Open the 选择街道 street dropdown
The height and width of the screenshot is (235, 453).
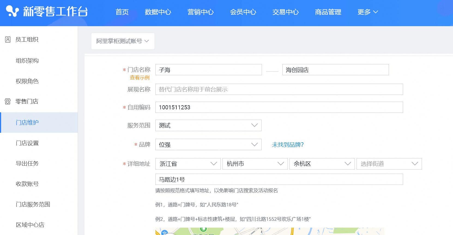[x=389, y=164]
